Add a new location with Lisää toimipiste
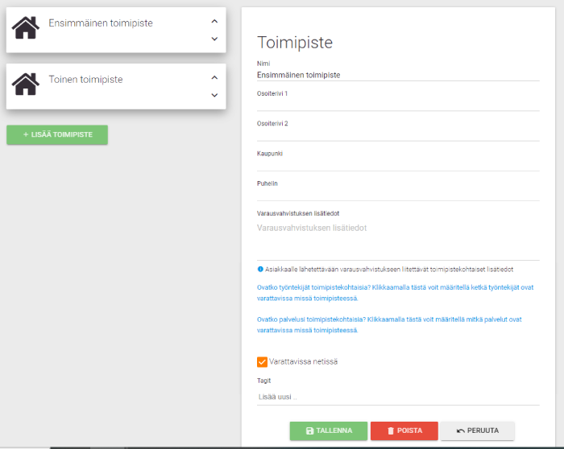Viewport: 564px width, 449px height. 57,134
